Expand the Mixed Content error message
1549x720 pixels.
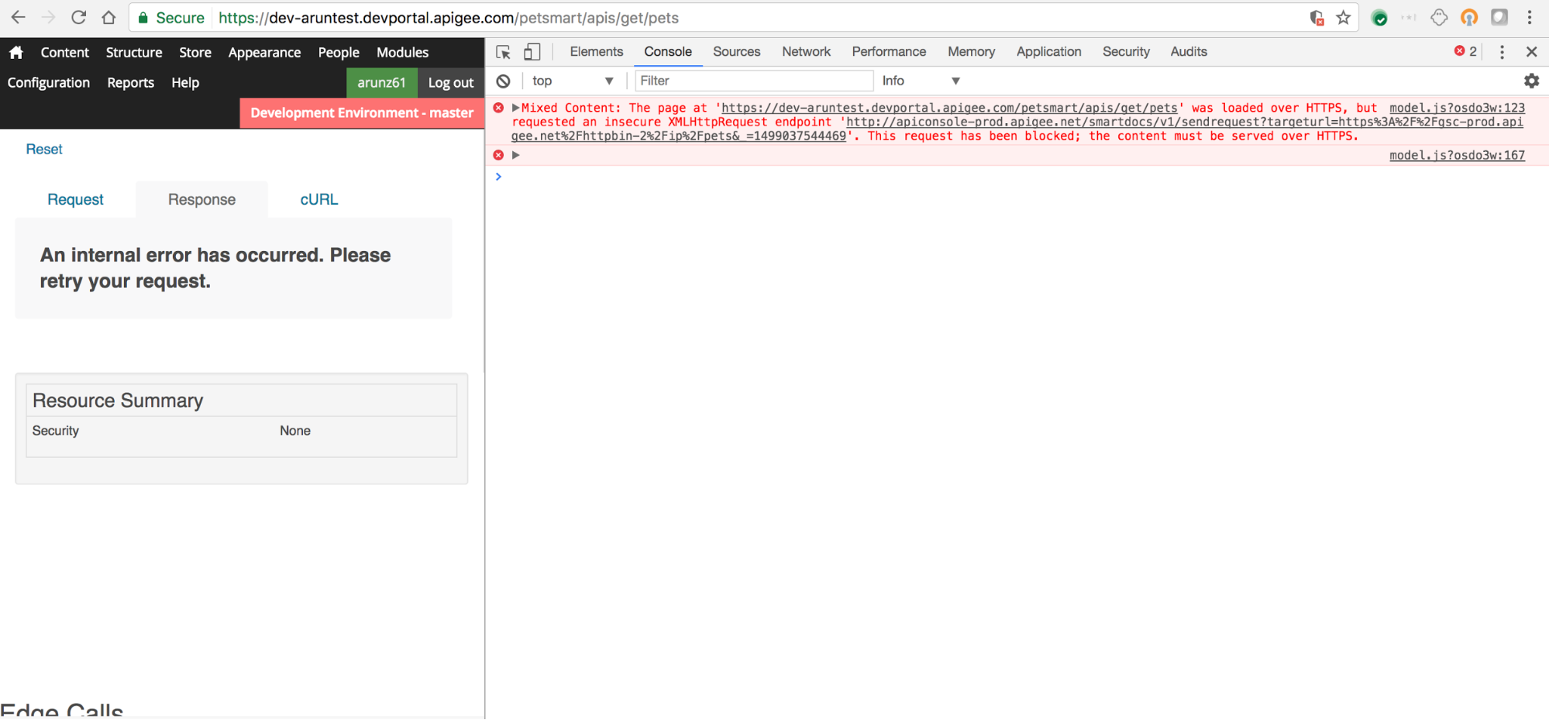tap(516, 108)
